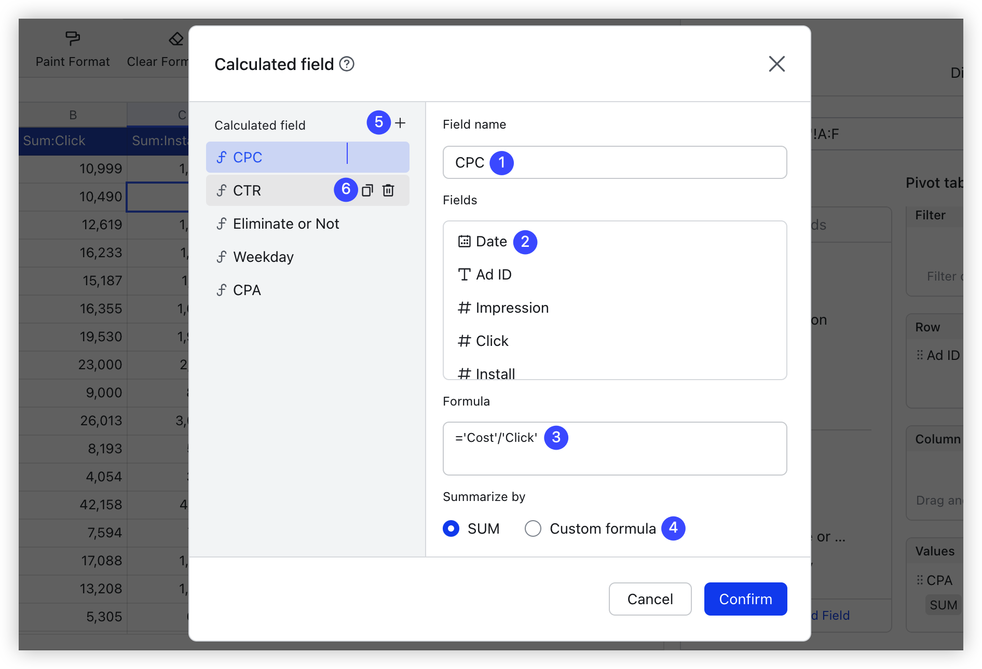Click Cancel to dismiss the dialog

(650, 599)
